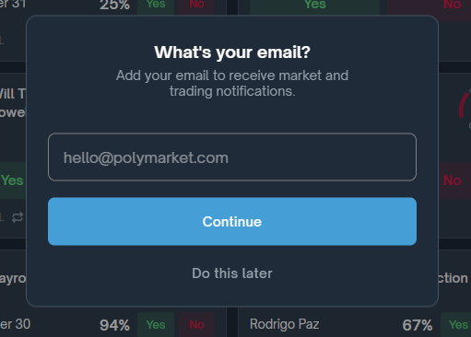Pick No next to 94% outcome
This screenshot has height=337, width=471.
196,325
